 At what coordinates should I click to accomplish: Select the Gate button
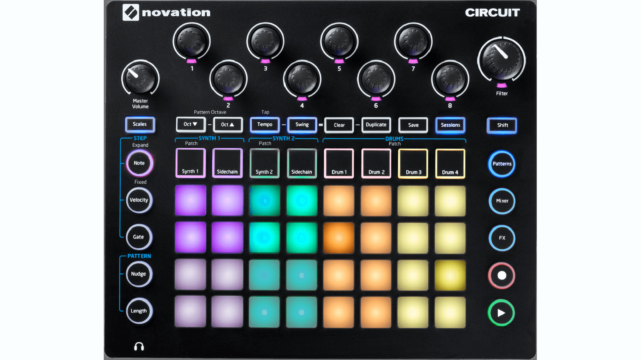[139, 237]
